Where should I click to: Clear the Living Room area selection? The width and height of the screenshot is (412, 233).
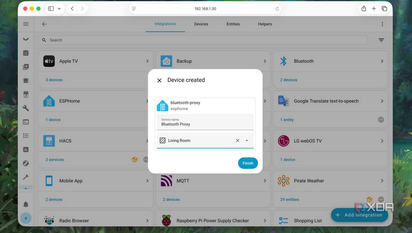click(238, 141)
